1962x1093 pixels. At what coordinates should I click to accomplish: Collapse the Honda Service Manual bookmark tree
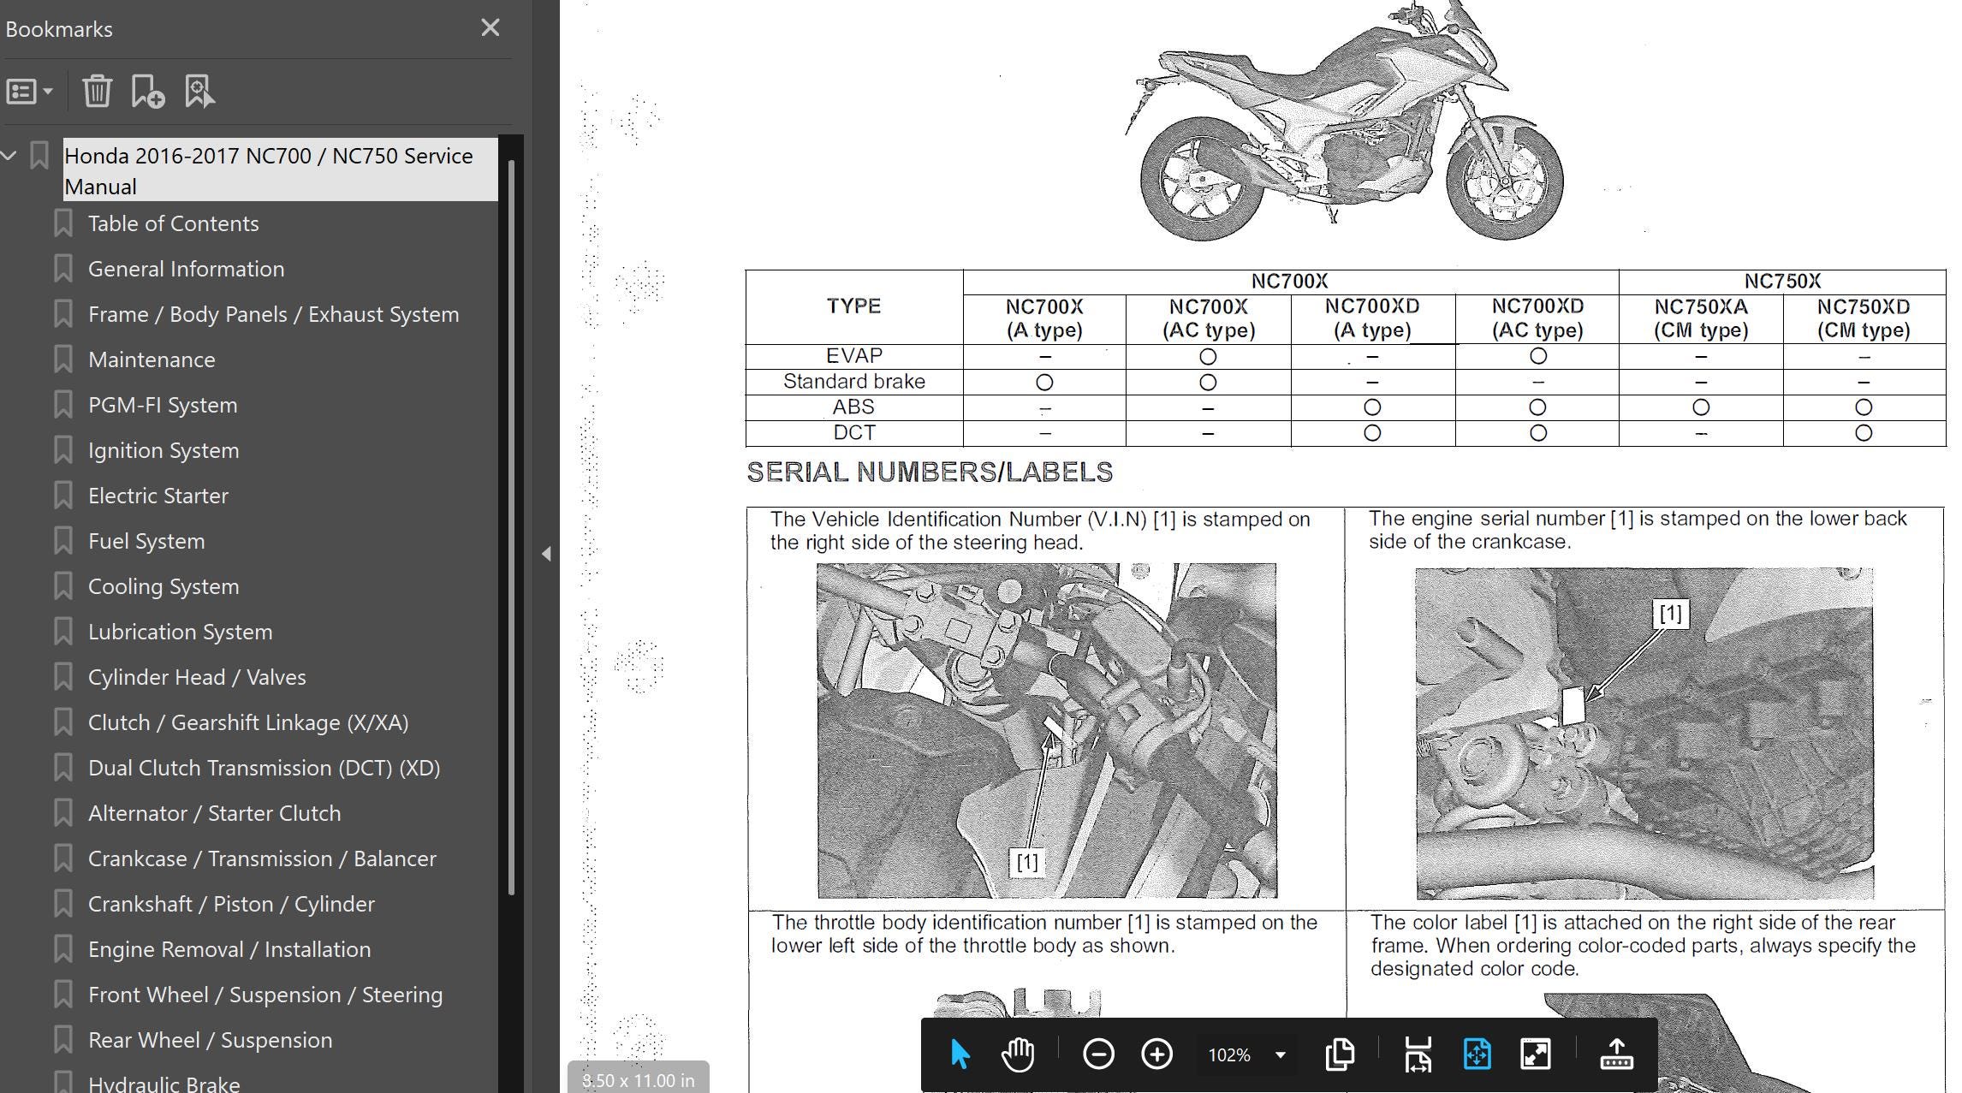point(9,156)
